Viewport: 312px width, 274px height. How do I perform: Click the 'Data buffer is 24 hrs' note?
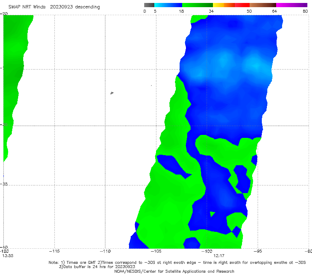pyautogui.click(x=97, y=267)
